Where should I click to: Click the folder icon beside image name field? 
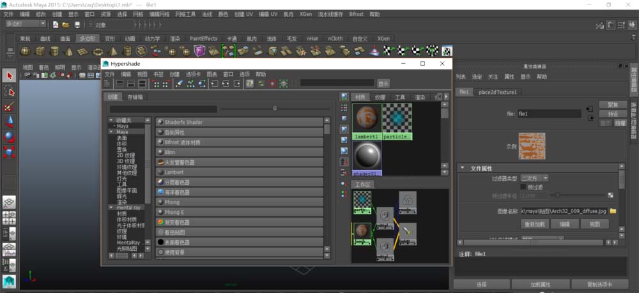pos(613,211)
